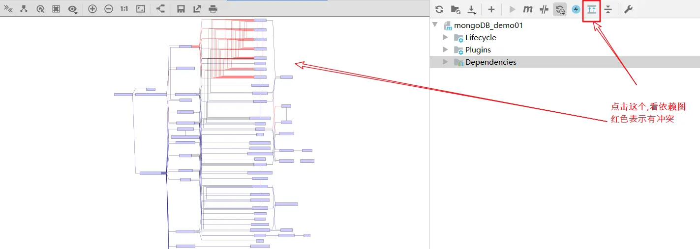Open Maven settings wrench icon
700x249 pixels.
point(628,9)
